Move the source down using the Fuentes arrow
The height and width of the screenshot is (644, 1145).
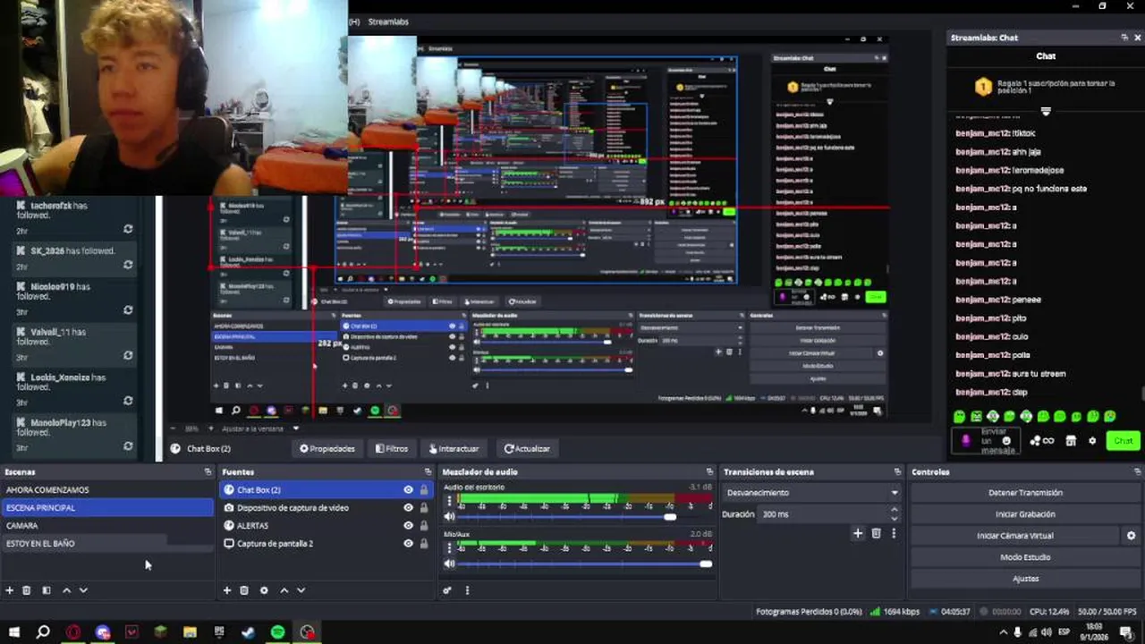pos(301,590)
